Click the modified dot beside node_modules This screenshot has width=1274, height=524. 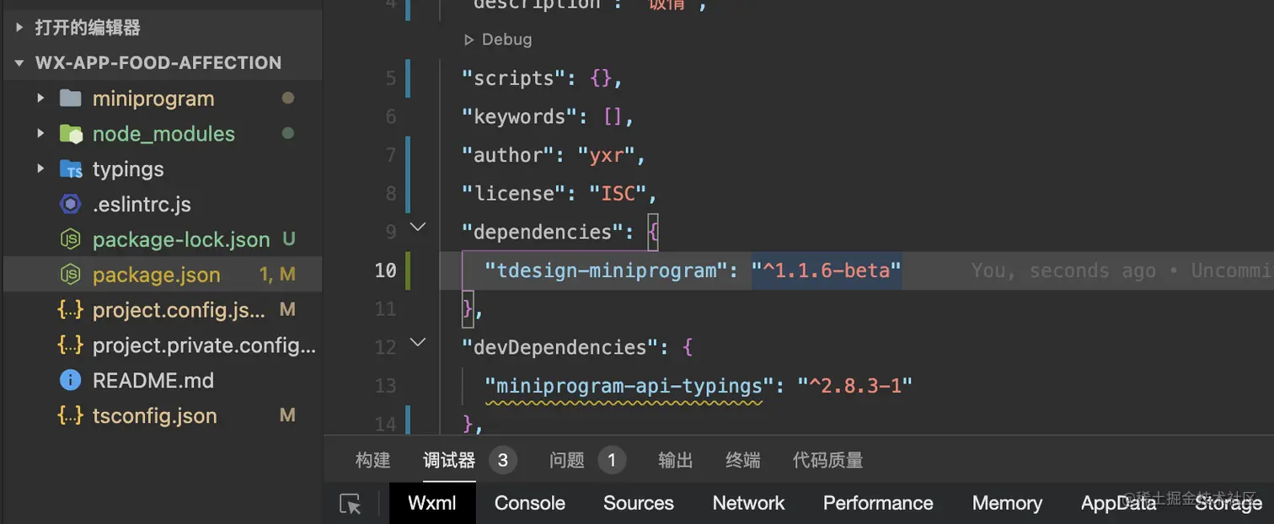click(x=287, y=133)
